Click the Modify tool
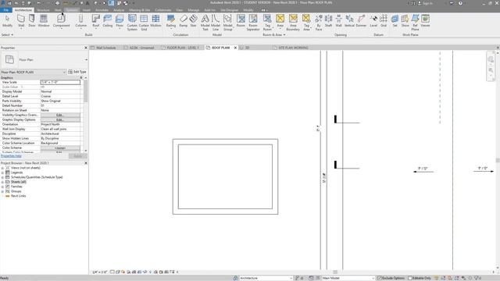Viewport: 500px width, 281px height. 7,21
